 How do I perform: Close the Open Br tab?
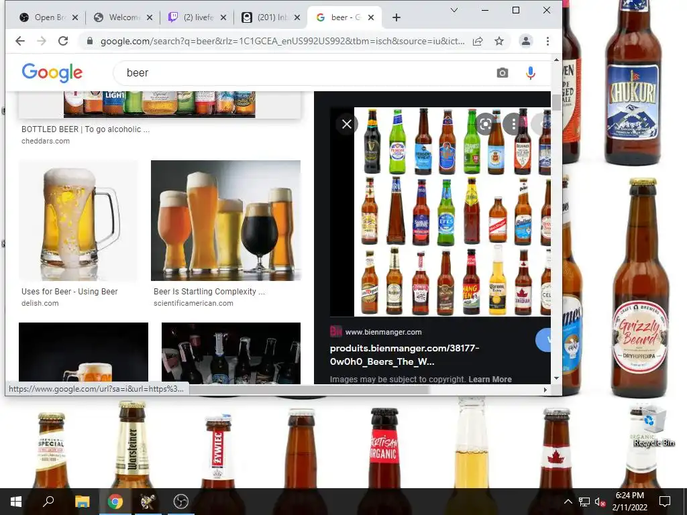tap(75, 17)
